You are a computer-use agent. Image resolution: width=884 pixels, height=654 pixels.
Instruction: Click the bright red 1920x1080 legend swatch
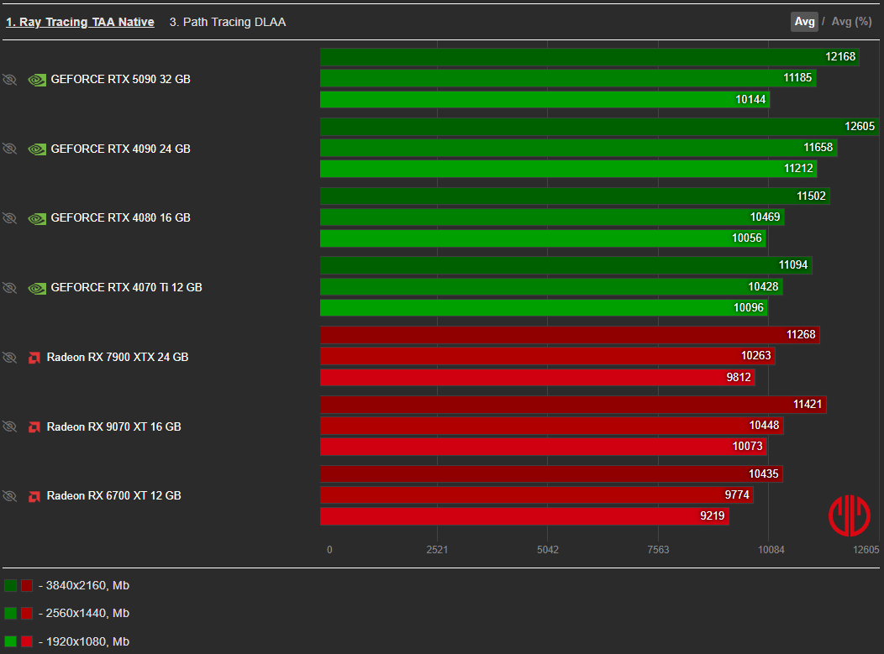click(x=27, y=641)
